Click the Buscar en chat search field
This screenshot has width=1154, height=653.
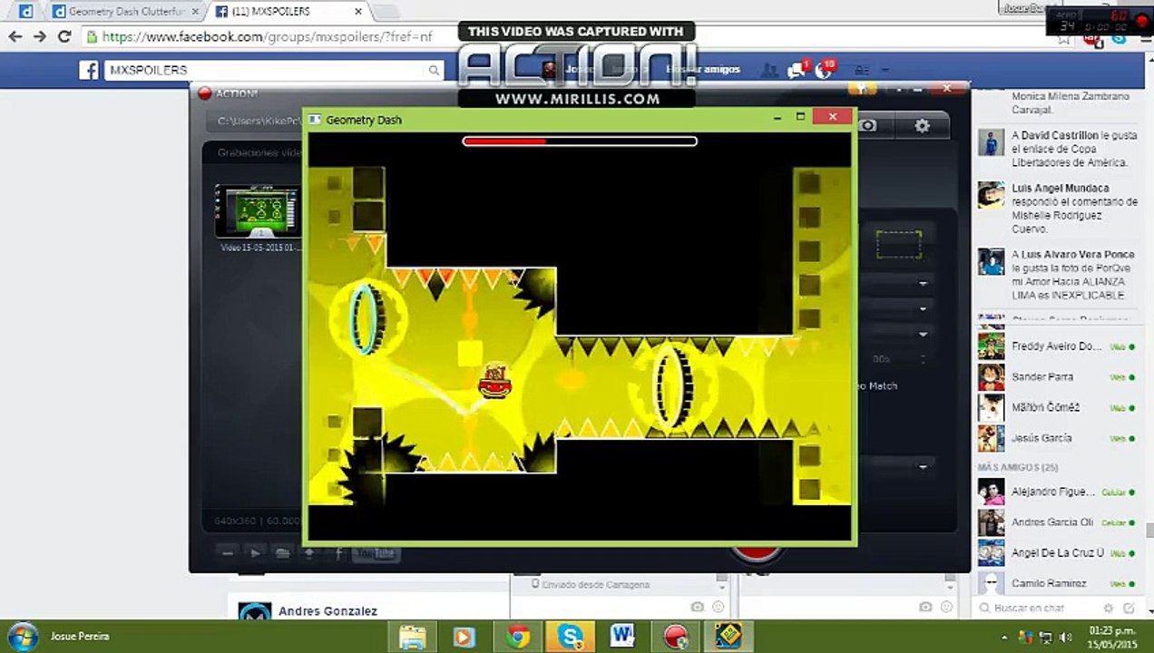(1043, 608)
